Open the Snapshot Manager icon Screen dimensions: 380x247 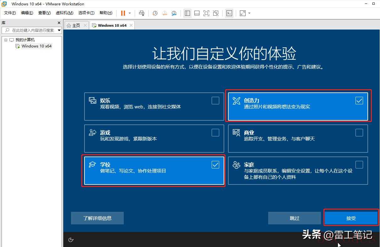pos(174,13)
